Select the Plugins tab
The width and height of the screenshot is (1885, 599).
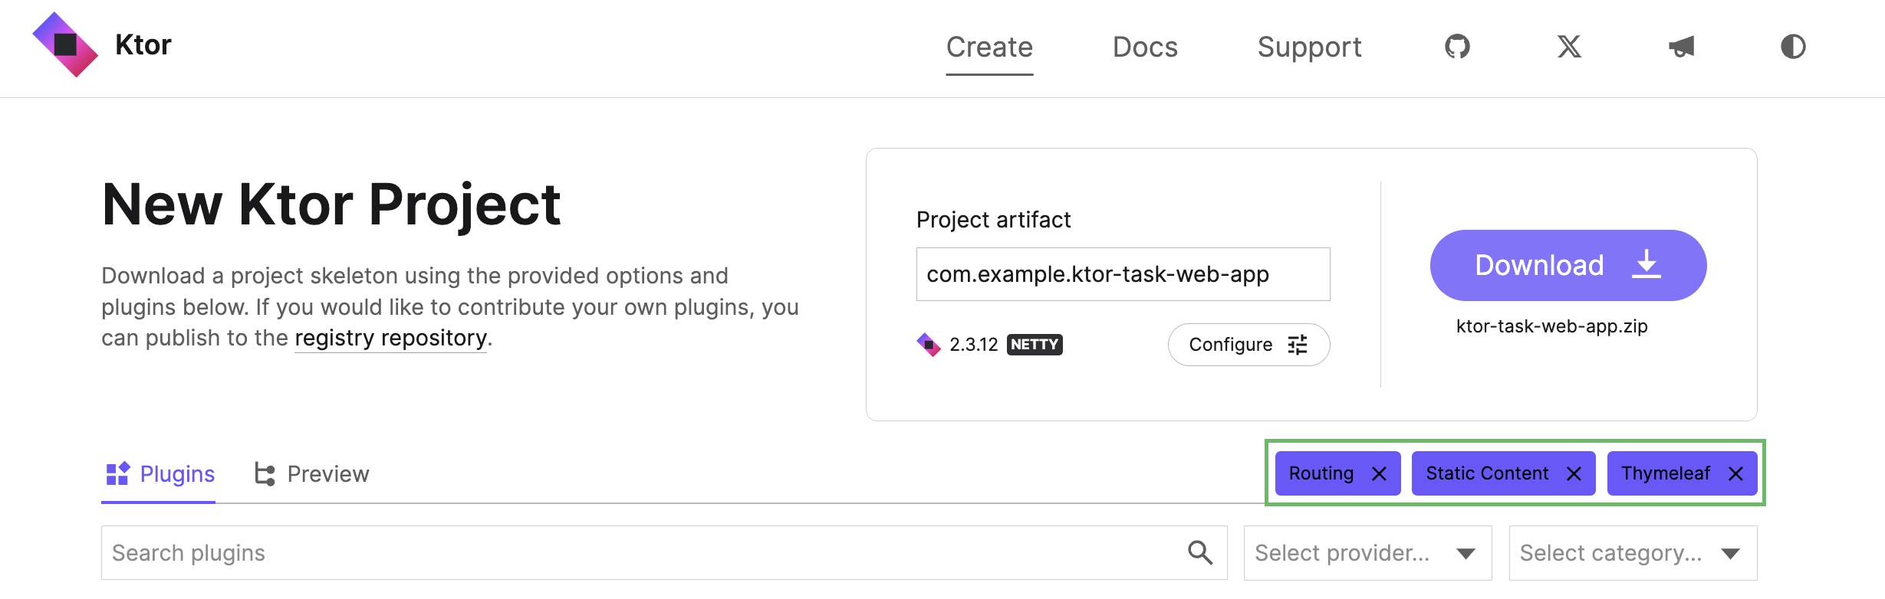pos(160,474)
